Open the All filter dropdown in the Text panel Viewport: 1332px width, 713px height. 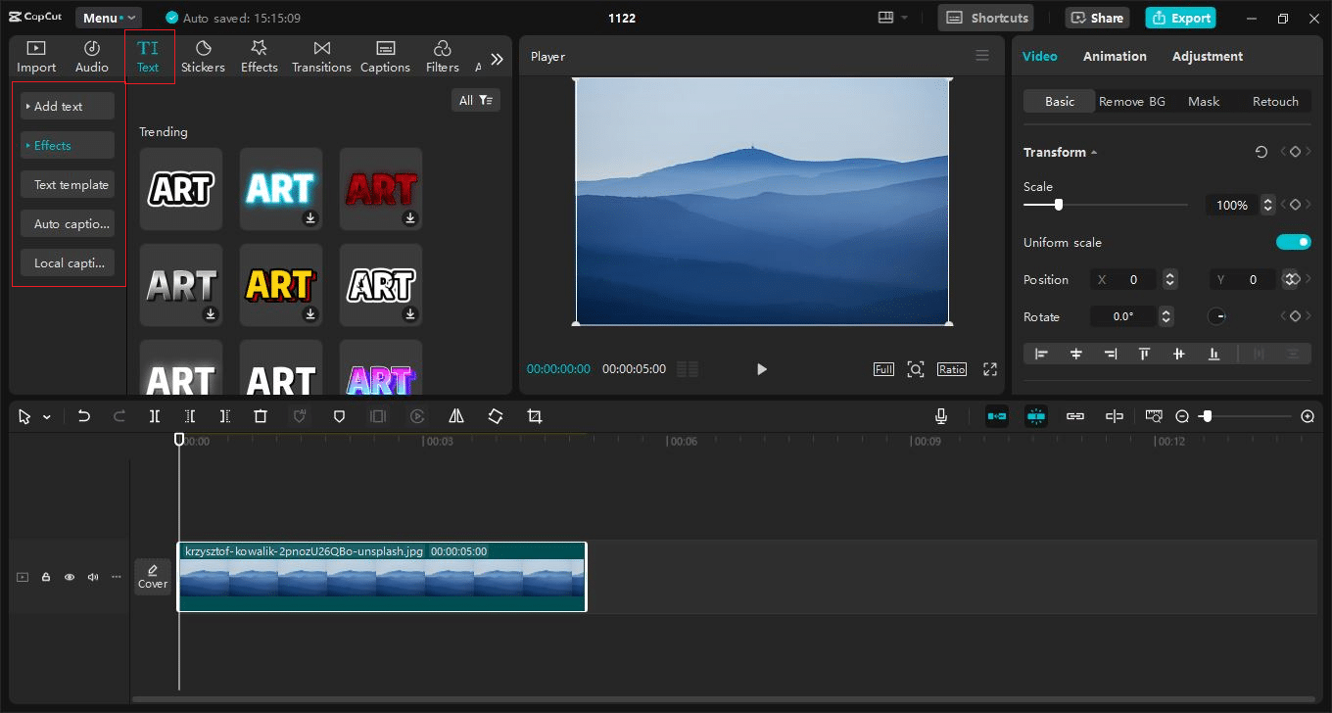pos(476,99)
